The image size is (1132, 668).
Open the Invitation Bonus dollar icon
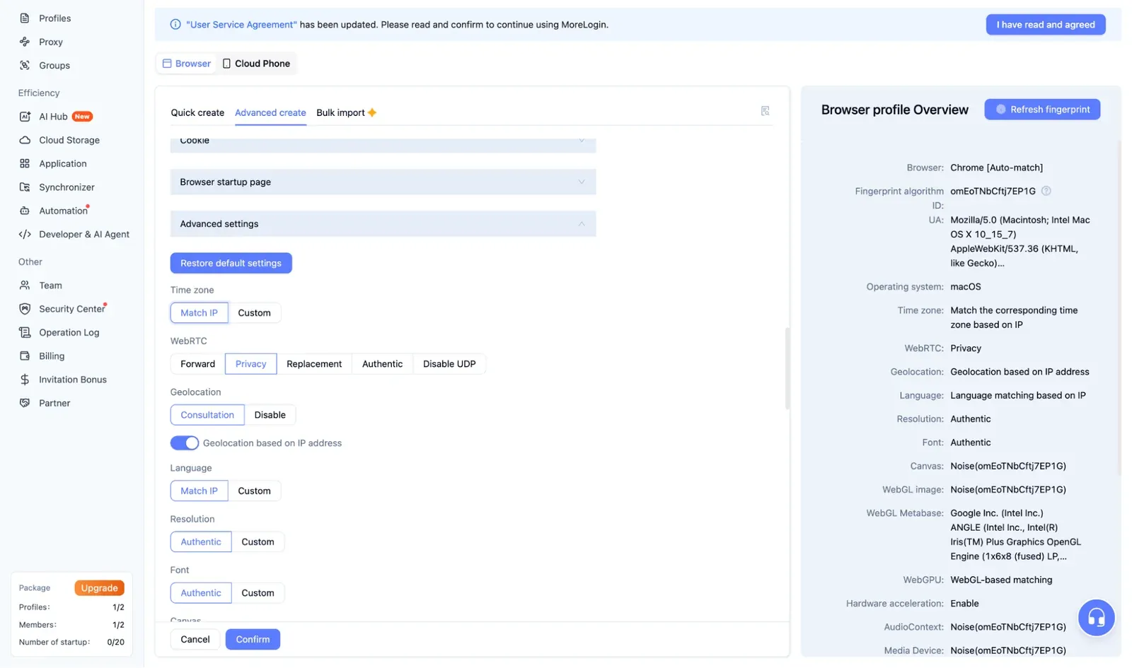[25, 380]
